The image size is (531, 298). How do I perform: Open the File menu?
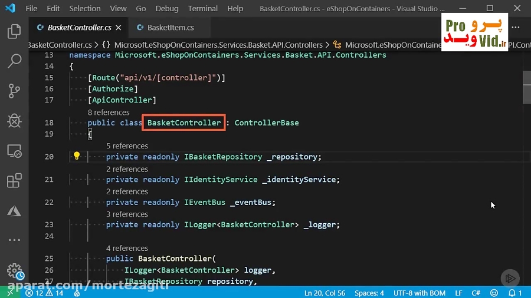[31, 8]
